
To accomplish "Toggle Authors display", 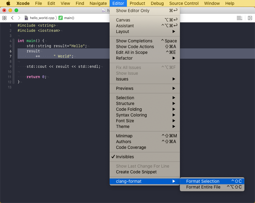I will (145, 142).
